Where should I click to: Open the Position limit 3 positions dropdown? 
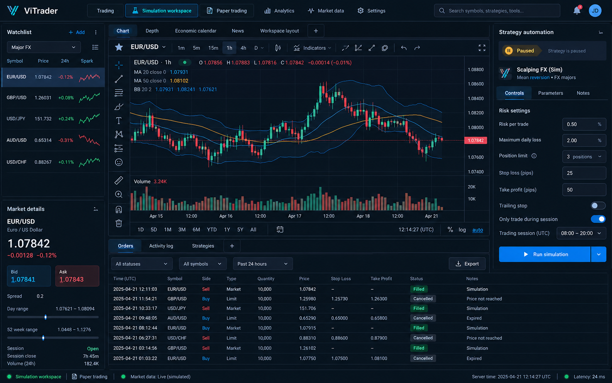pyautogui.click(x=584, y=157)
